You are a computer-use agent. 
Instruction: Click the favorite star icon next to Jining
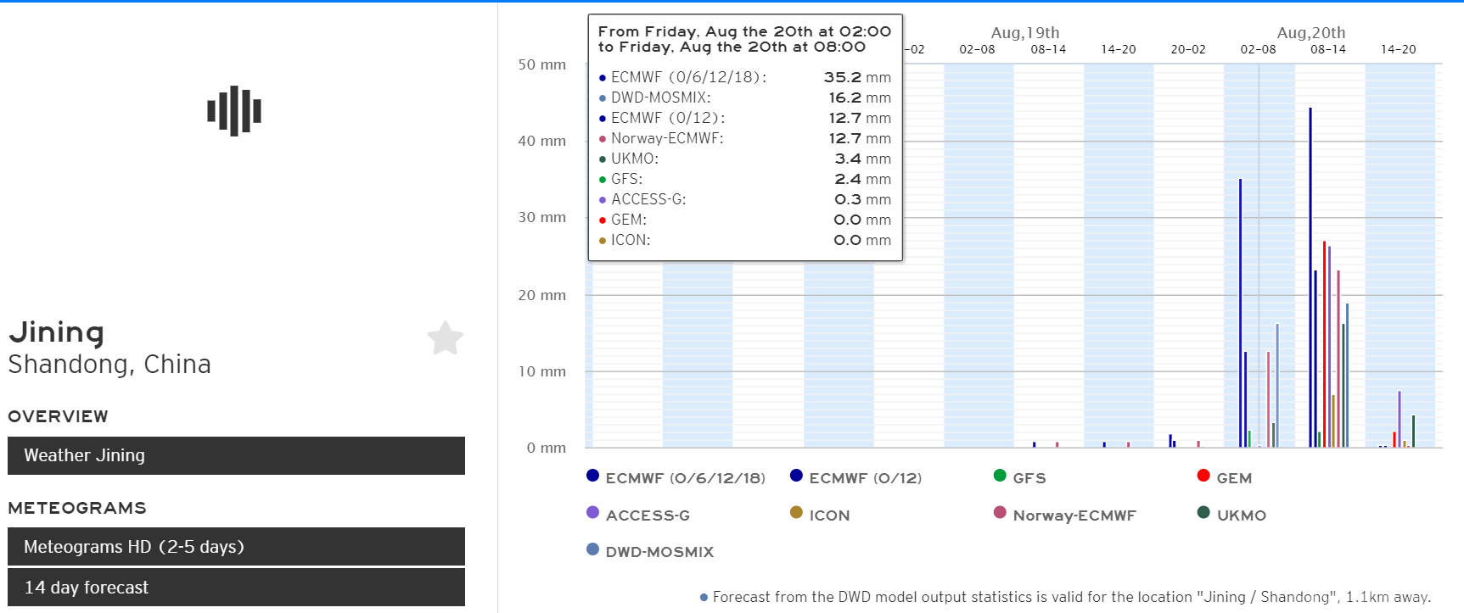[446, 338]
